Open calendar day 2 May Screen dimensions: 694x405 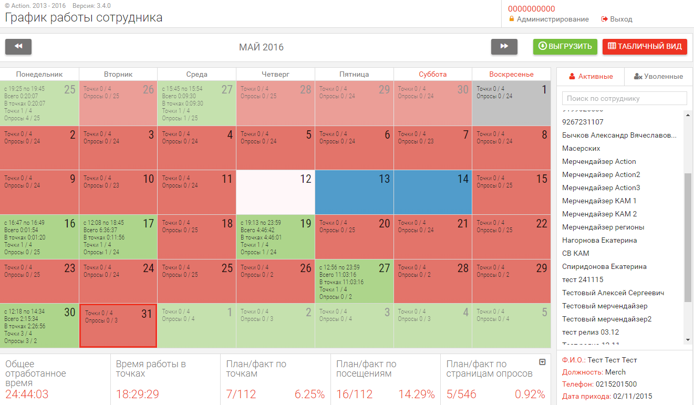[x=39, y=148]
